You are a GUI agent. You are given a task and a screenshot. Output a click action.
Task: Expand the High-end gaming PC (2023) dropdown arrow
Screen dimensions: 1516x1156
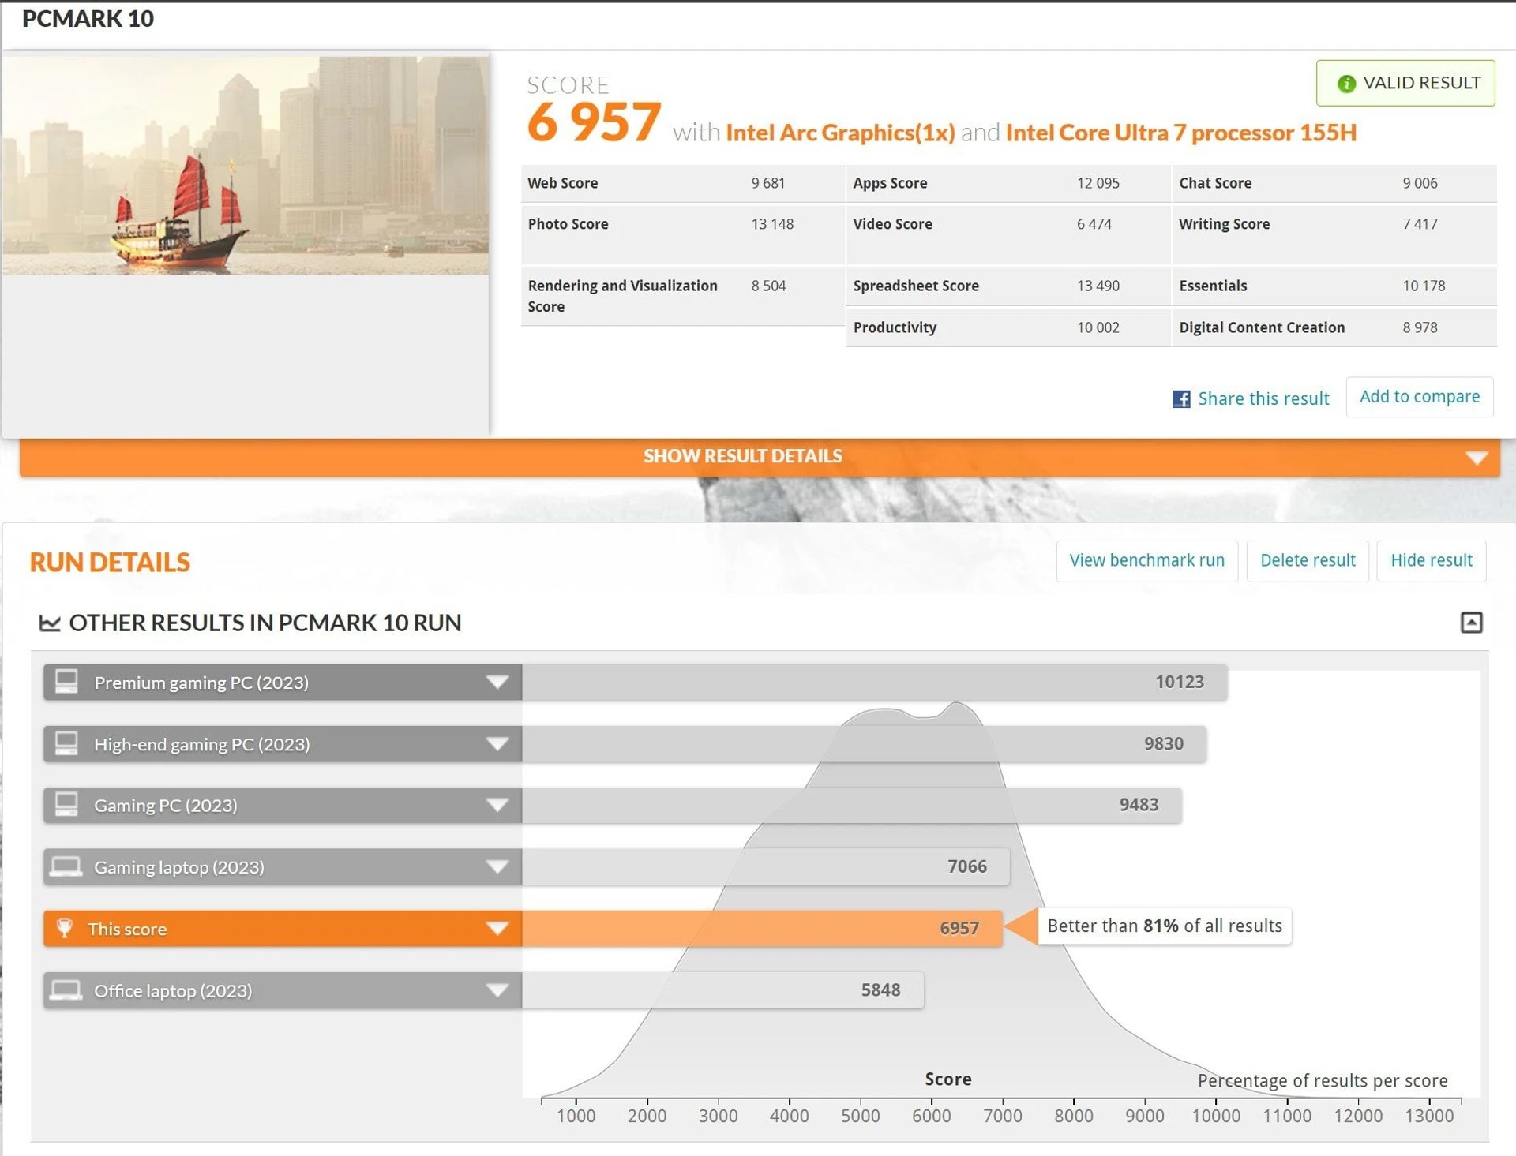tap(497, 744)
